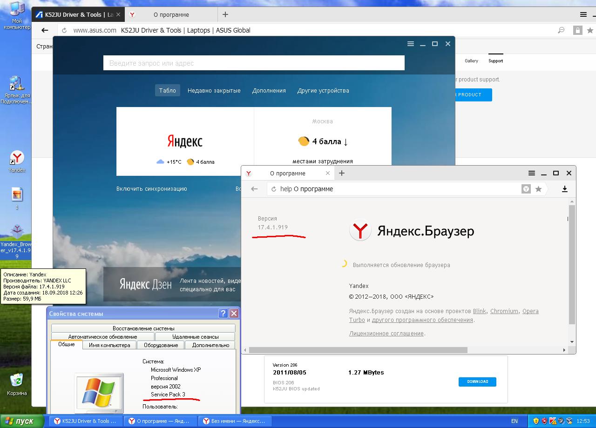Screen dimensions: 596x428
Task: Open the Blink link
Action: coord(480,311)
